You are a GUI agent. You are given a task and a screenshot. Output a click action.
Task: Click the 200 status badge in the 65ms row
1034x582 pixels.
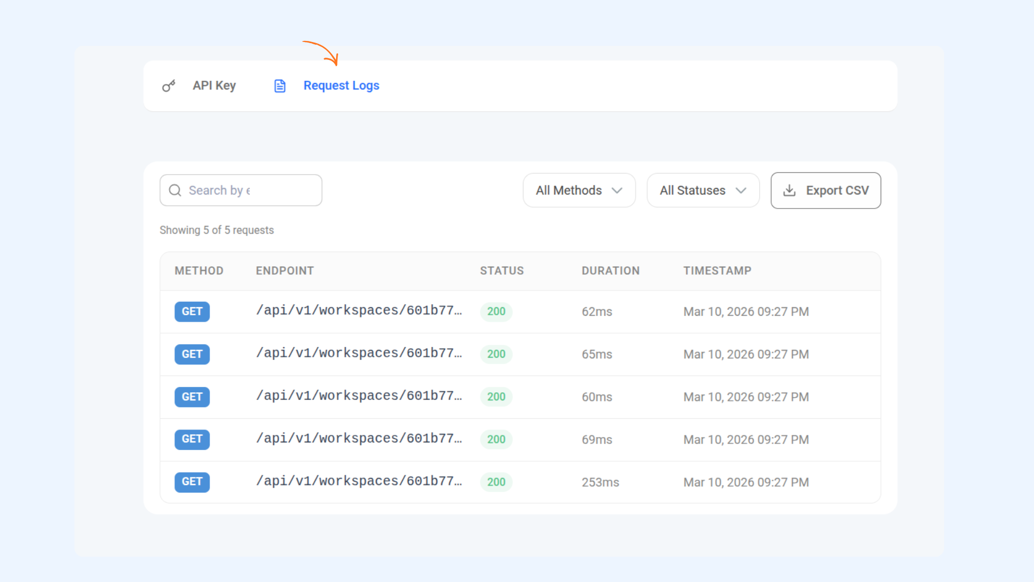(495, 354)
